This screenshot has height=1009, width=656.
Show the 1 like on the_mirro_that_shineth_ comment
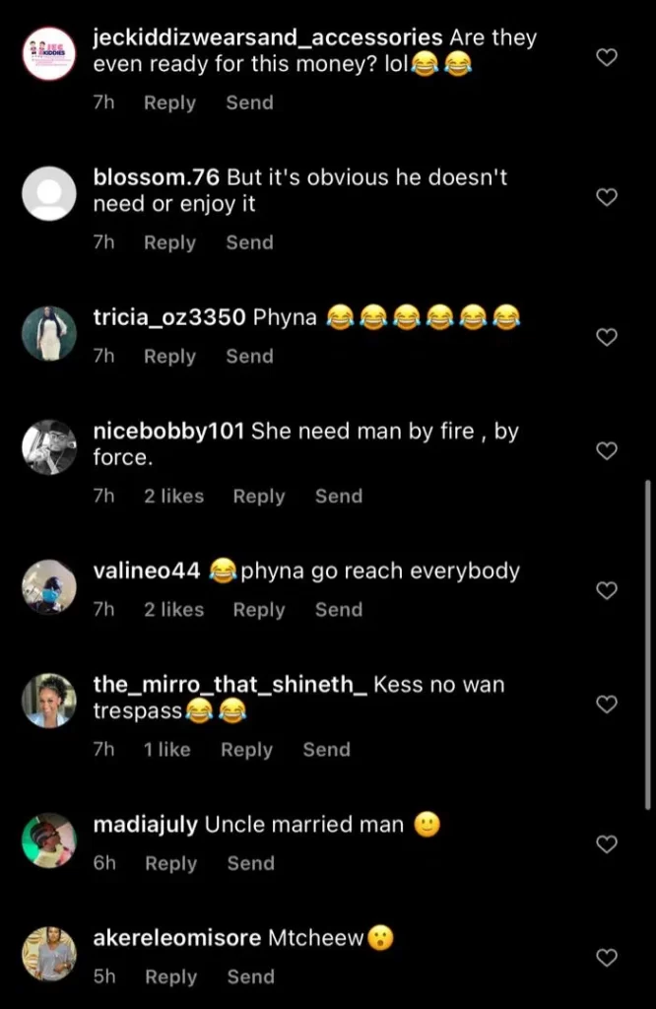(x=166, y=750)
